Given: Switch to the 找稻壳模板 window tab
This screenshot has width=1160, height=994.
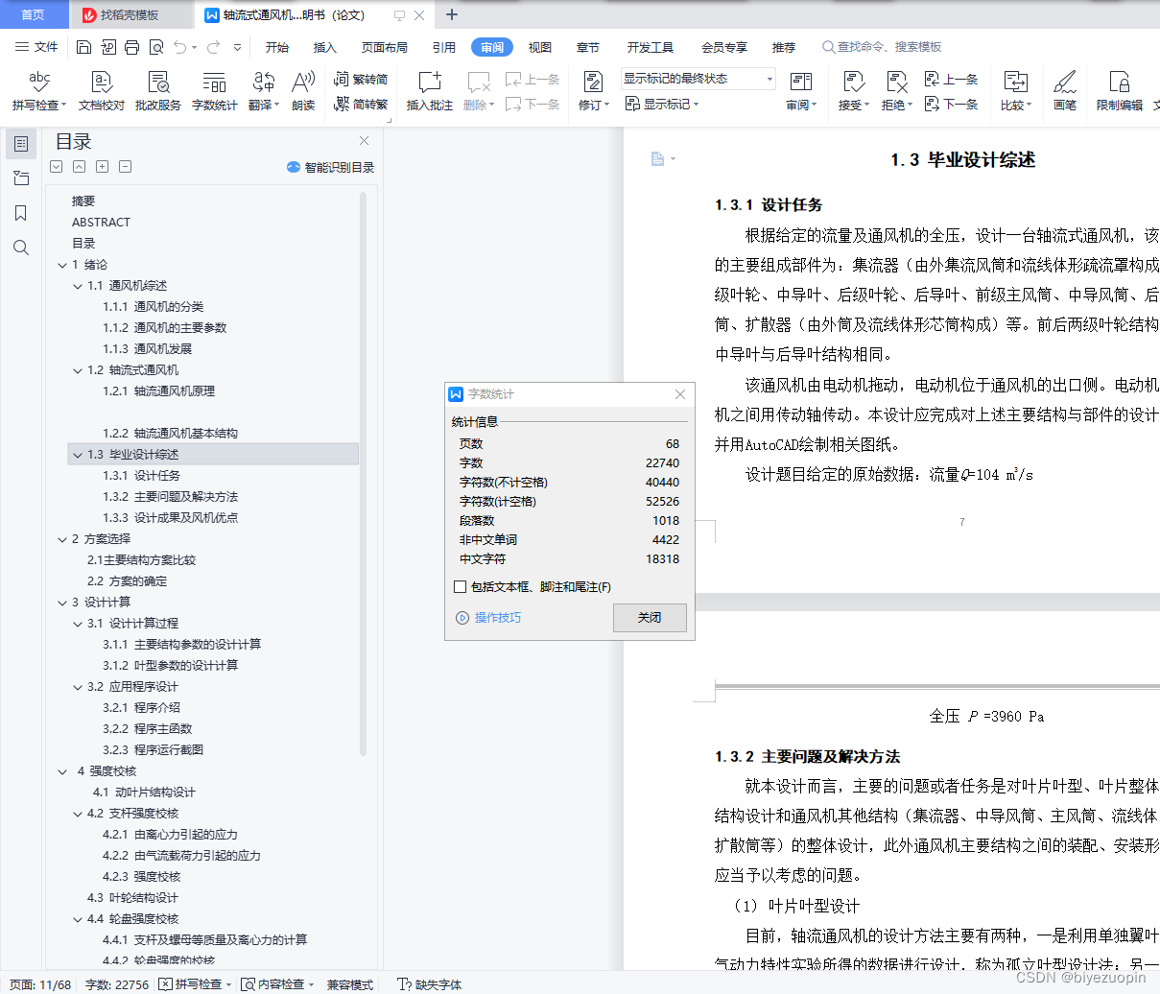Looking at the screenshot, I should pyautogui.click(x=130, y=14).
